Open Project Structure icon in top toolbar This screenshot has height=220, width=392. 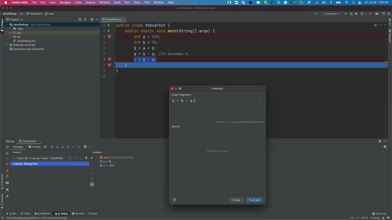pos(377,14)
